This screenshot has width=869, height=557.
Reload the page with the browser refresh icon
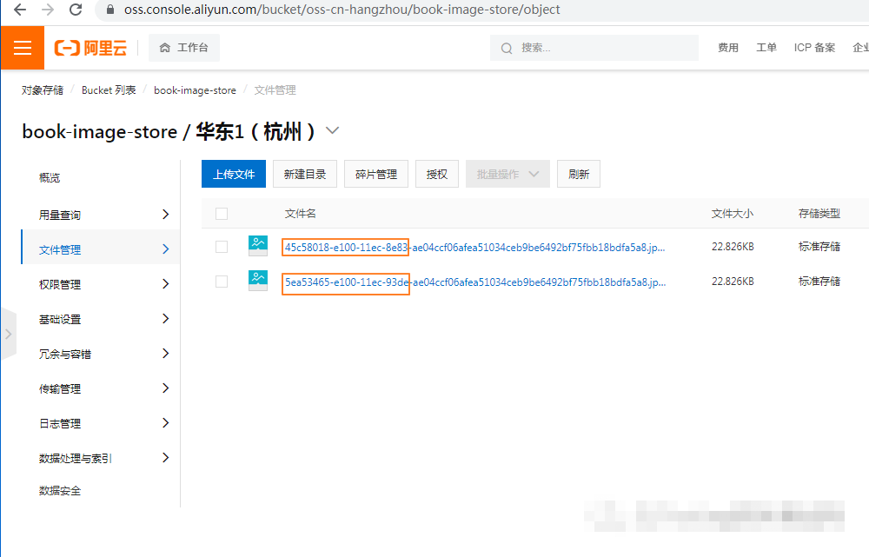coord(76,11)
